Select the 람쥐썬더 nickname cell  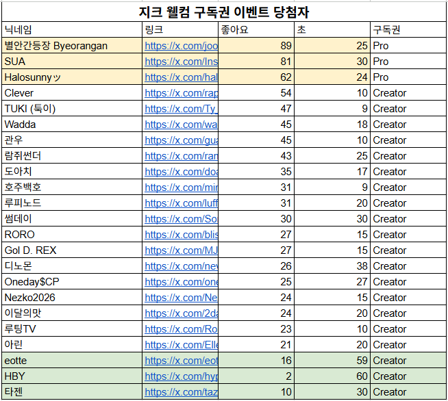coord(72,155)
